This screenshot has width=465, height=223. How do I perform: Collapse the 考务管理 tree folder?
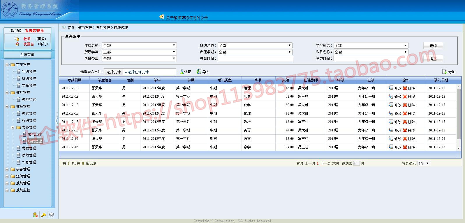pyautogui.click(x=13, y=127)
